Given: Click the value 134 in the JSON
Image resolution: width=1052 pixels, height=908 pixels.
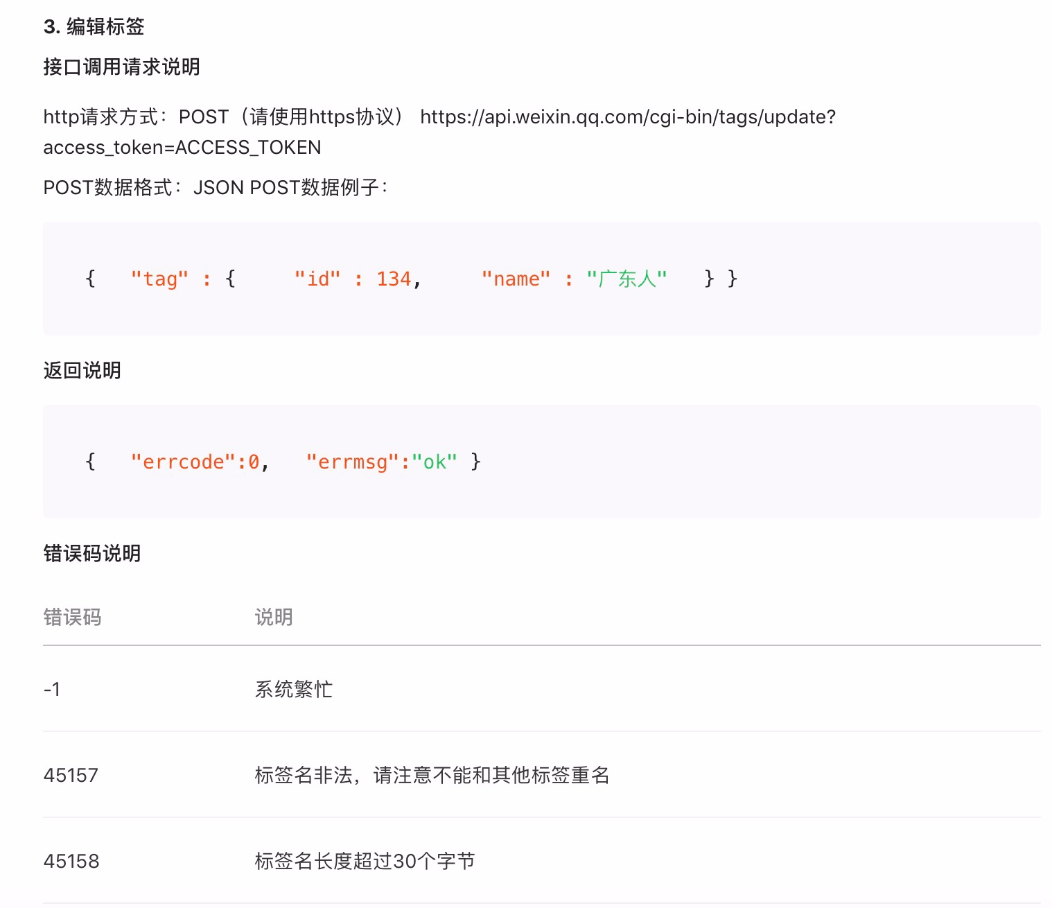Looking at the screenshot, I should (394, 279).
